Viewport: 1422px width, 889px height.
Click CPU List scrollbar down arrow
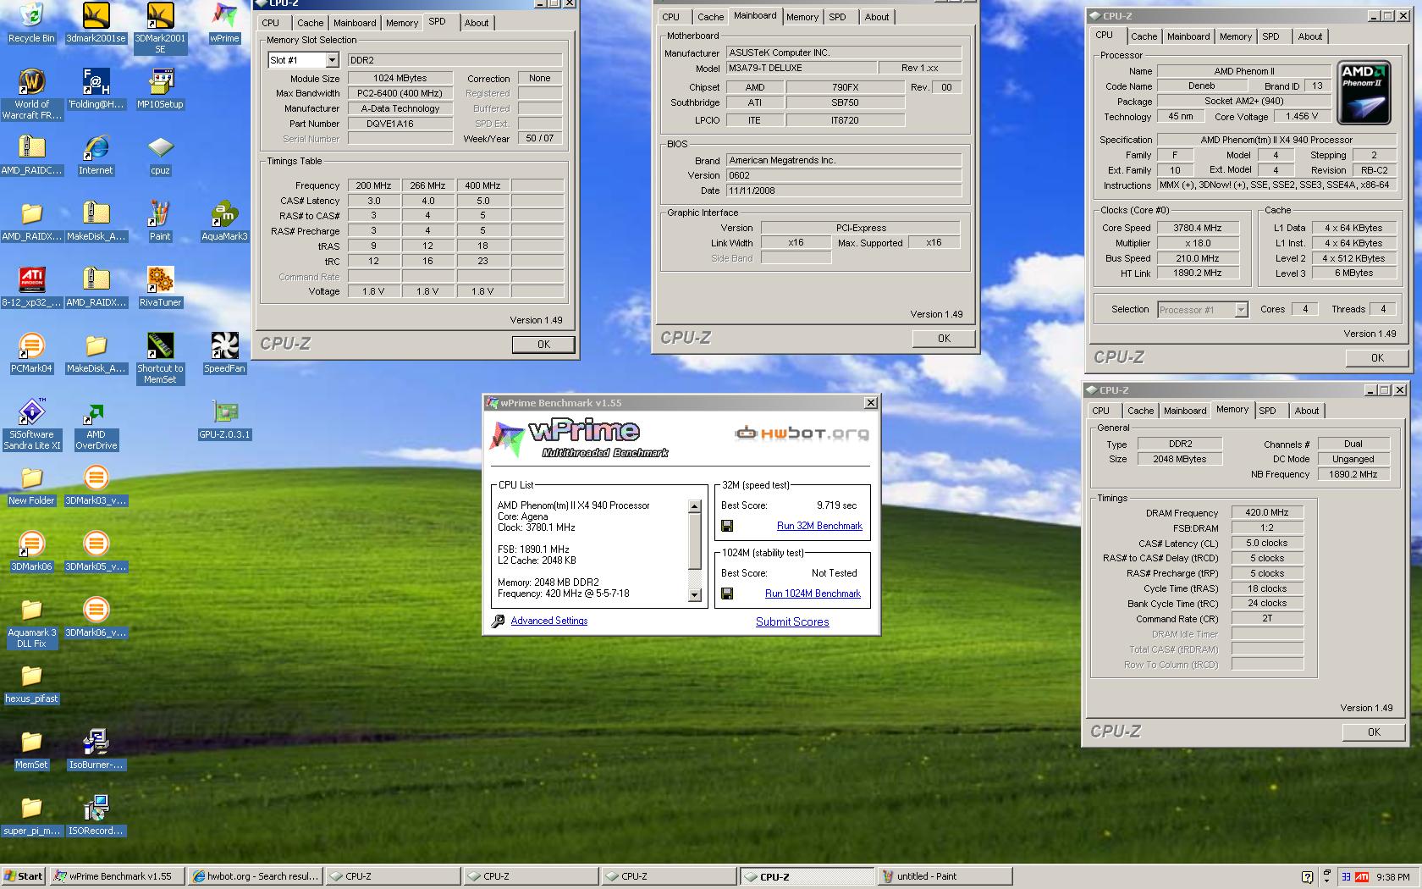pos(694,595)
